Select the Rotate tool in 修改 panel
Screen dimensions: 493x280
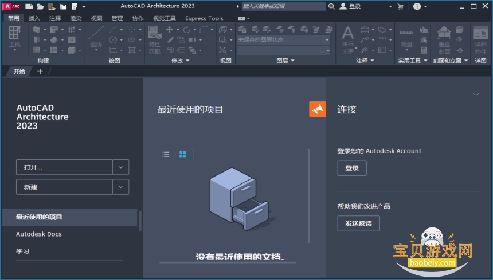point(187,30)
